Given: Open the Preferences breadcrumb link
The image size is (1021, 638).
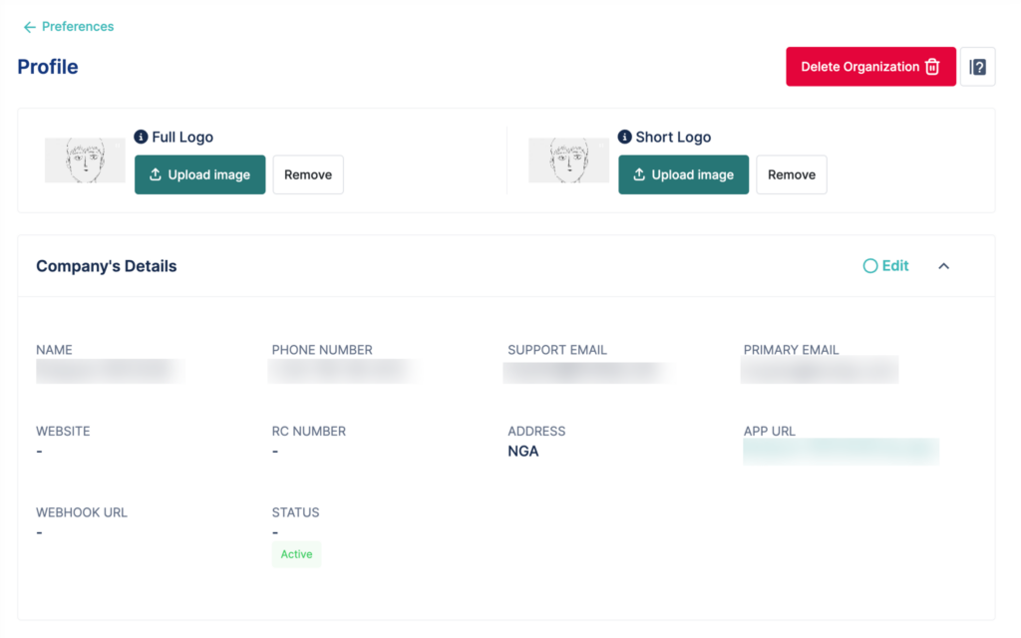Looking at the screenshot, I should [78, 27].
